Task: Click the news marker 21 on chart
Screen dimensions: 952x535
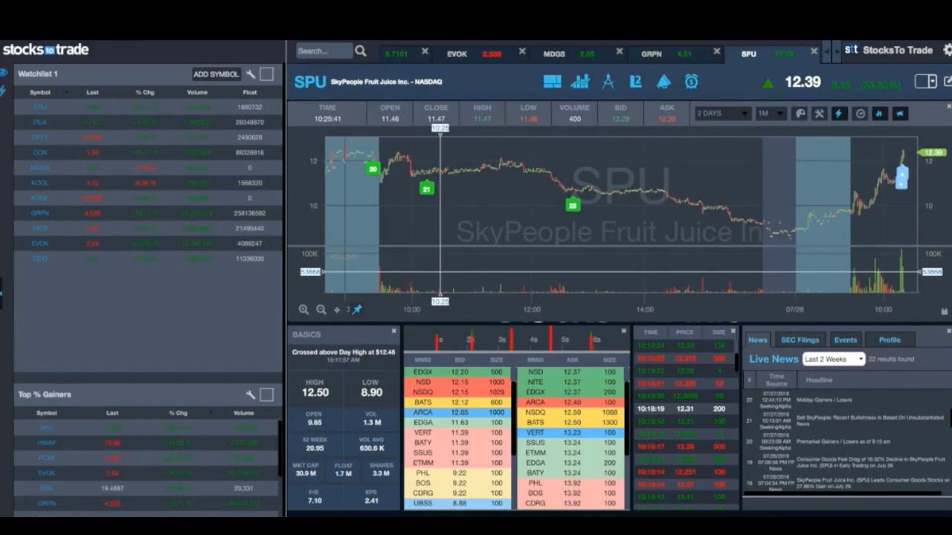Action: 426,189
